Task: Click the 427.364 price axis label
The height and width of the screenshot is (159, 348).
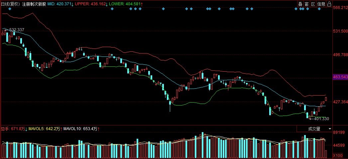Action: click(341, 102)
